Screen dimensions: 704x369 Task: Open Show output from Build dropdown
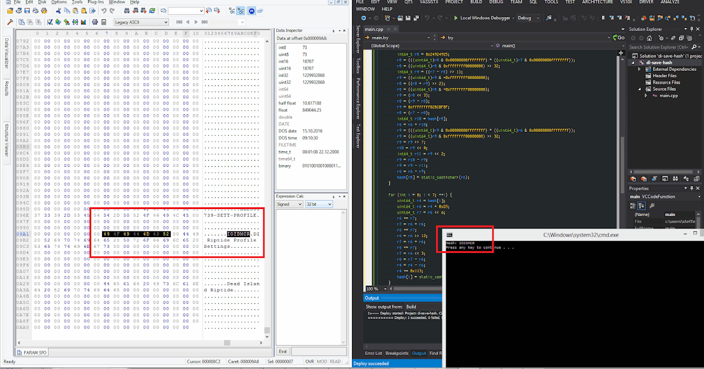(x=422, y=306)
